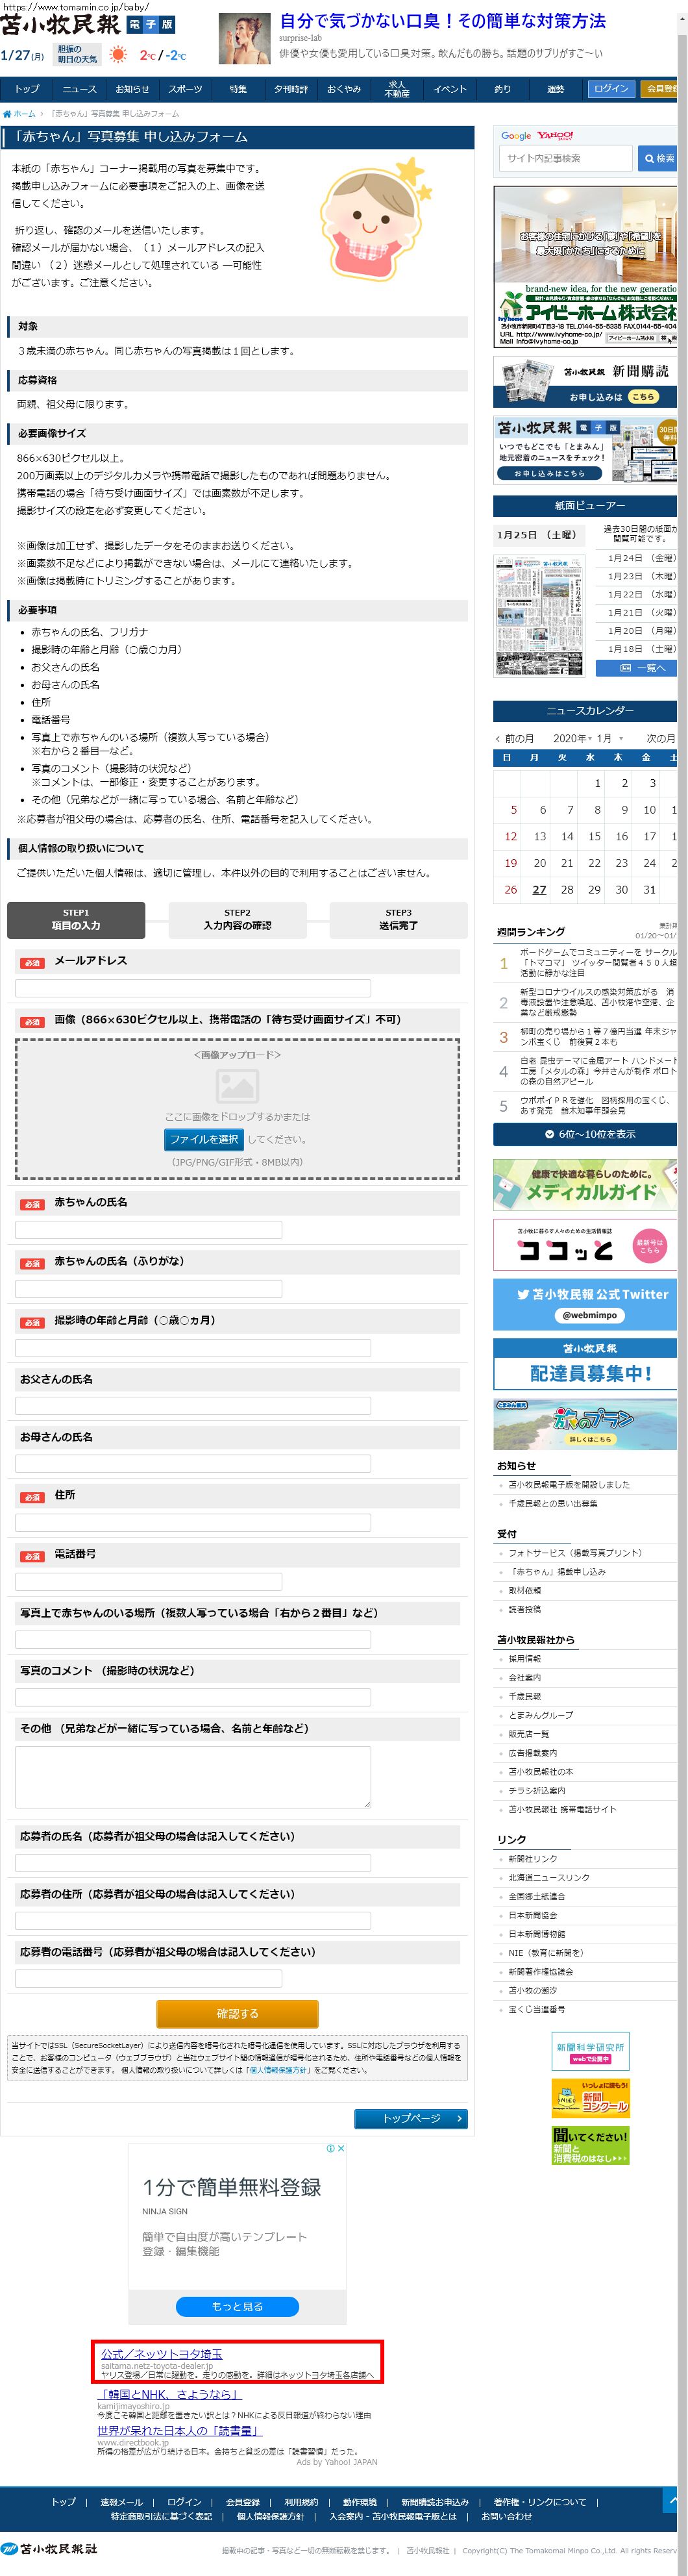The image size is (688, 2576).
Task: Focus the メールアドレス input field
Action: point(193,988)
